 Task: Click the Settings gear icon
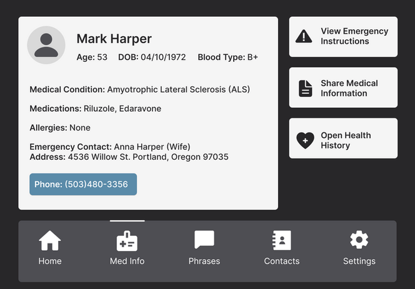pos(359,240)
